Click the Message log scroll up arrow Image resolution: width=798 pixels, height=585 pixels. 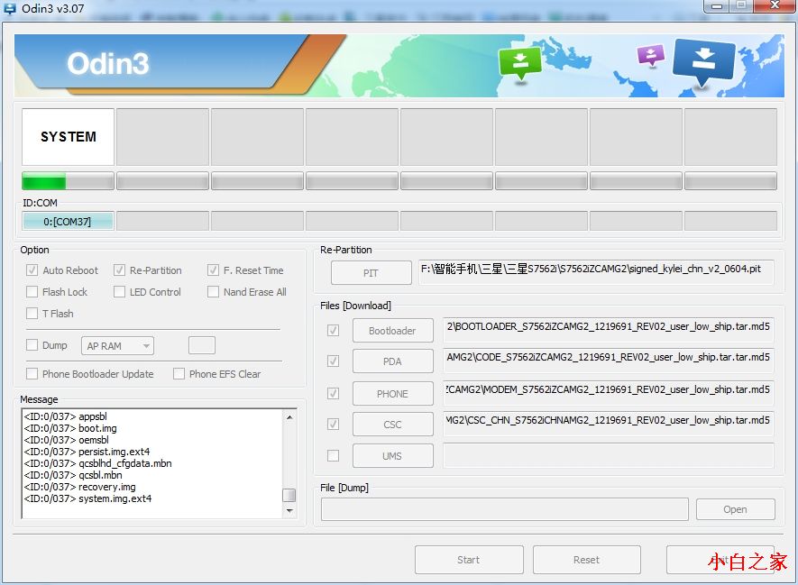(x=289, y=417)
